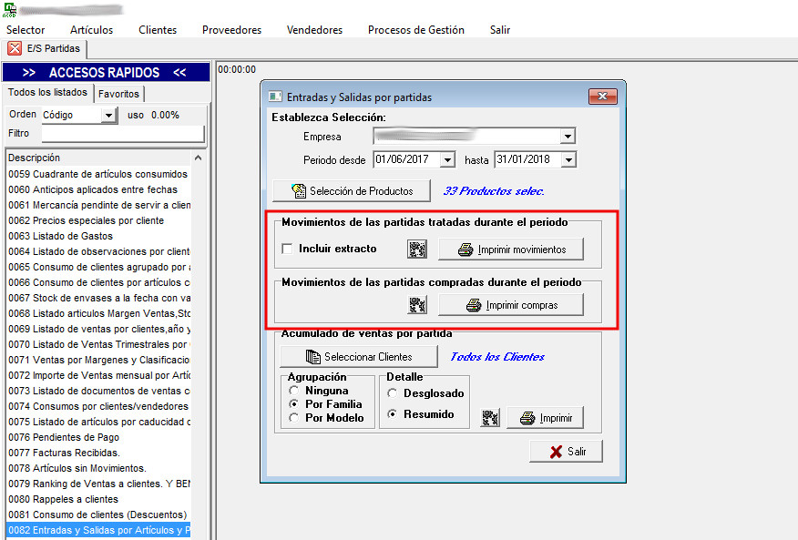Open the Periodo desde date dropdown
The width and height of the screenshot is (798, 540).
447,159
